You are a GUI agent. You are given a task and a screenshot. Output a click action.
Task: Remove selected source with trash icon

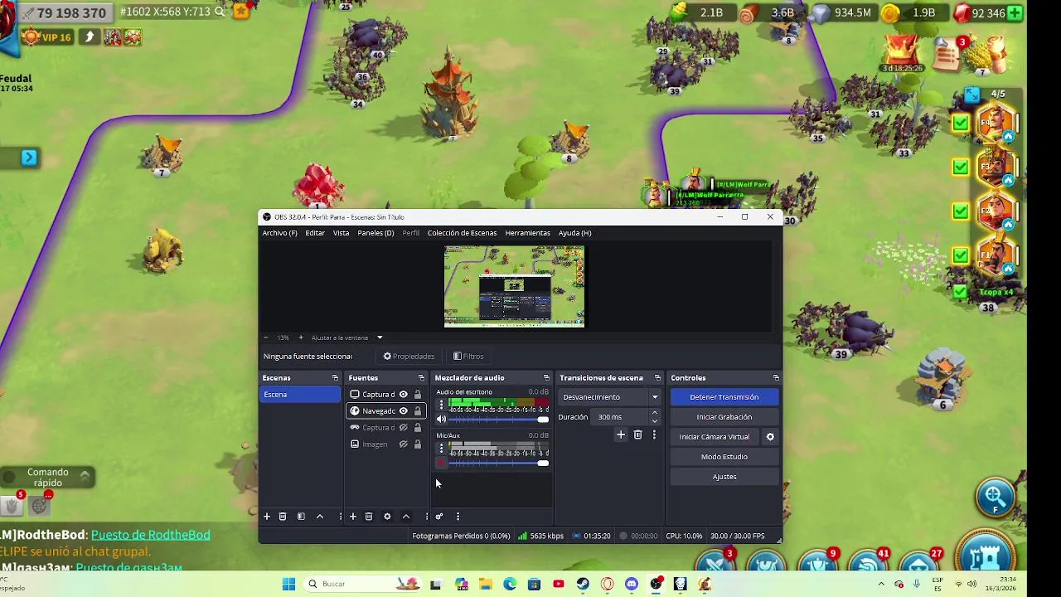[369, 517]
